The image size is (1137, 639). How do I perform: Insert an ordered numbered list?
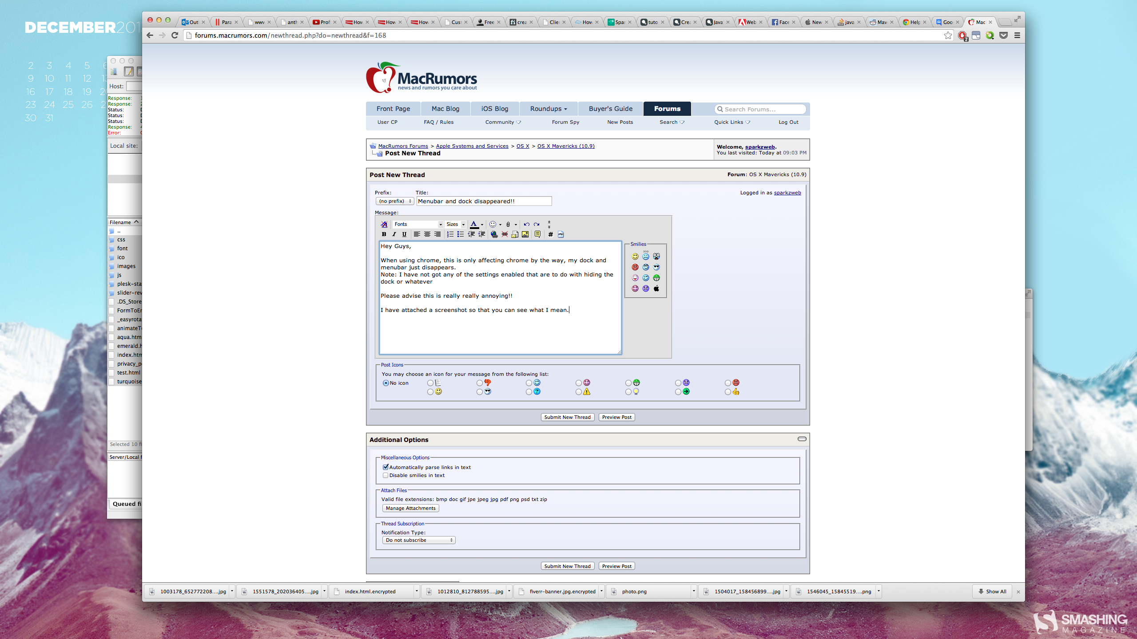[x=450, y=234]
